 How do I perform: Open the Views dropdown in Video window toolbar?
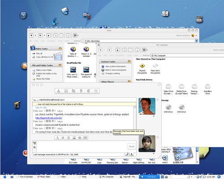pos(78,35)
